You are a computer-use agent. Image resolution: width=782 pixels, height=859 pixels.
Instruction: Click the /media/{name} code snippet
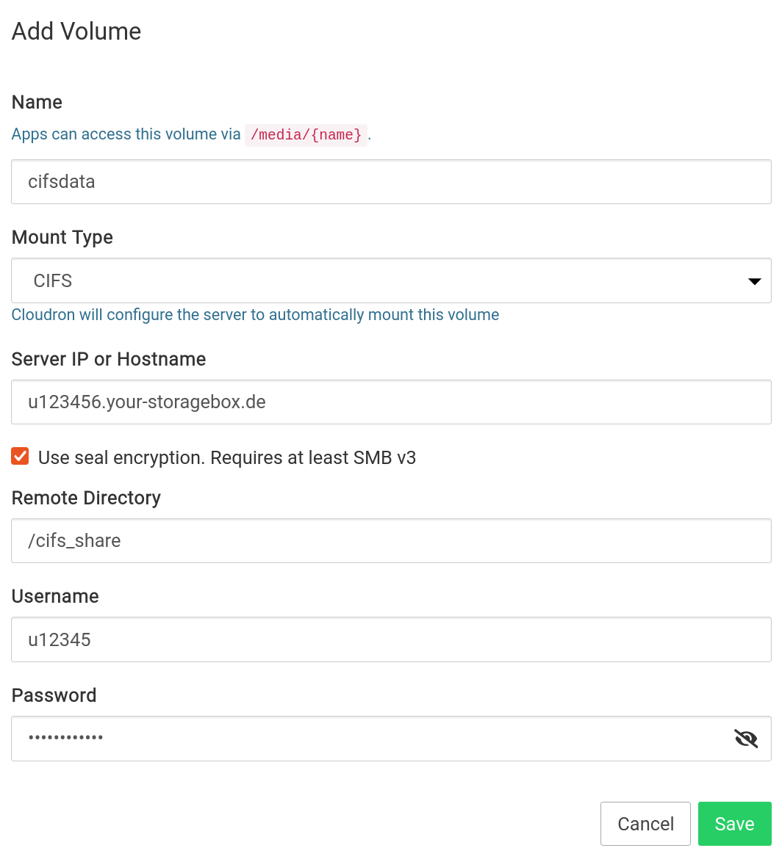tap(306, 135)
